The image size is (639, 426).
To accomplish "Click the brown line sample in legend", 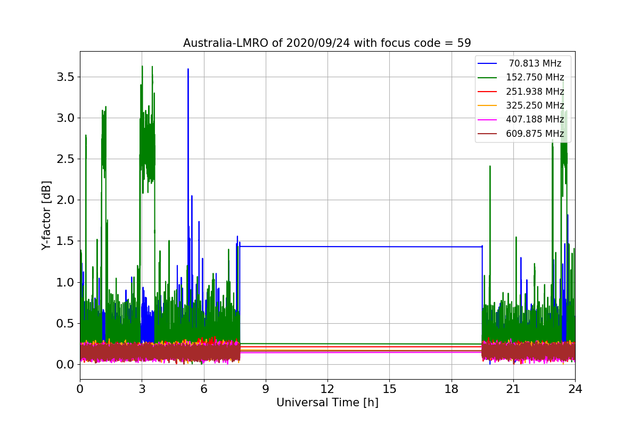I will [x=488, y=134].
